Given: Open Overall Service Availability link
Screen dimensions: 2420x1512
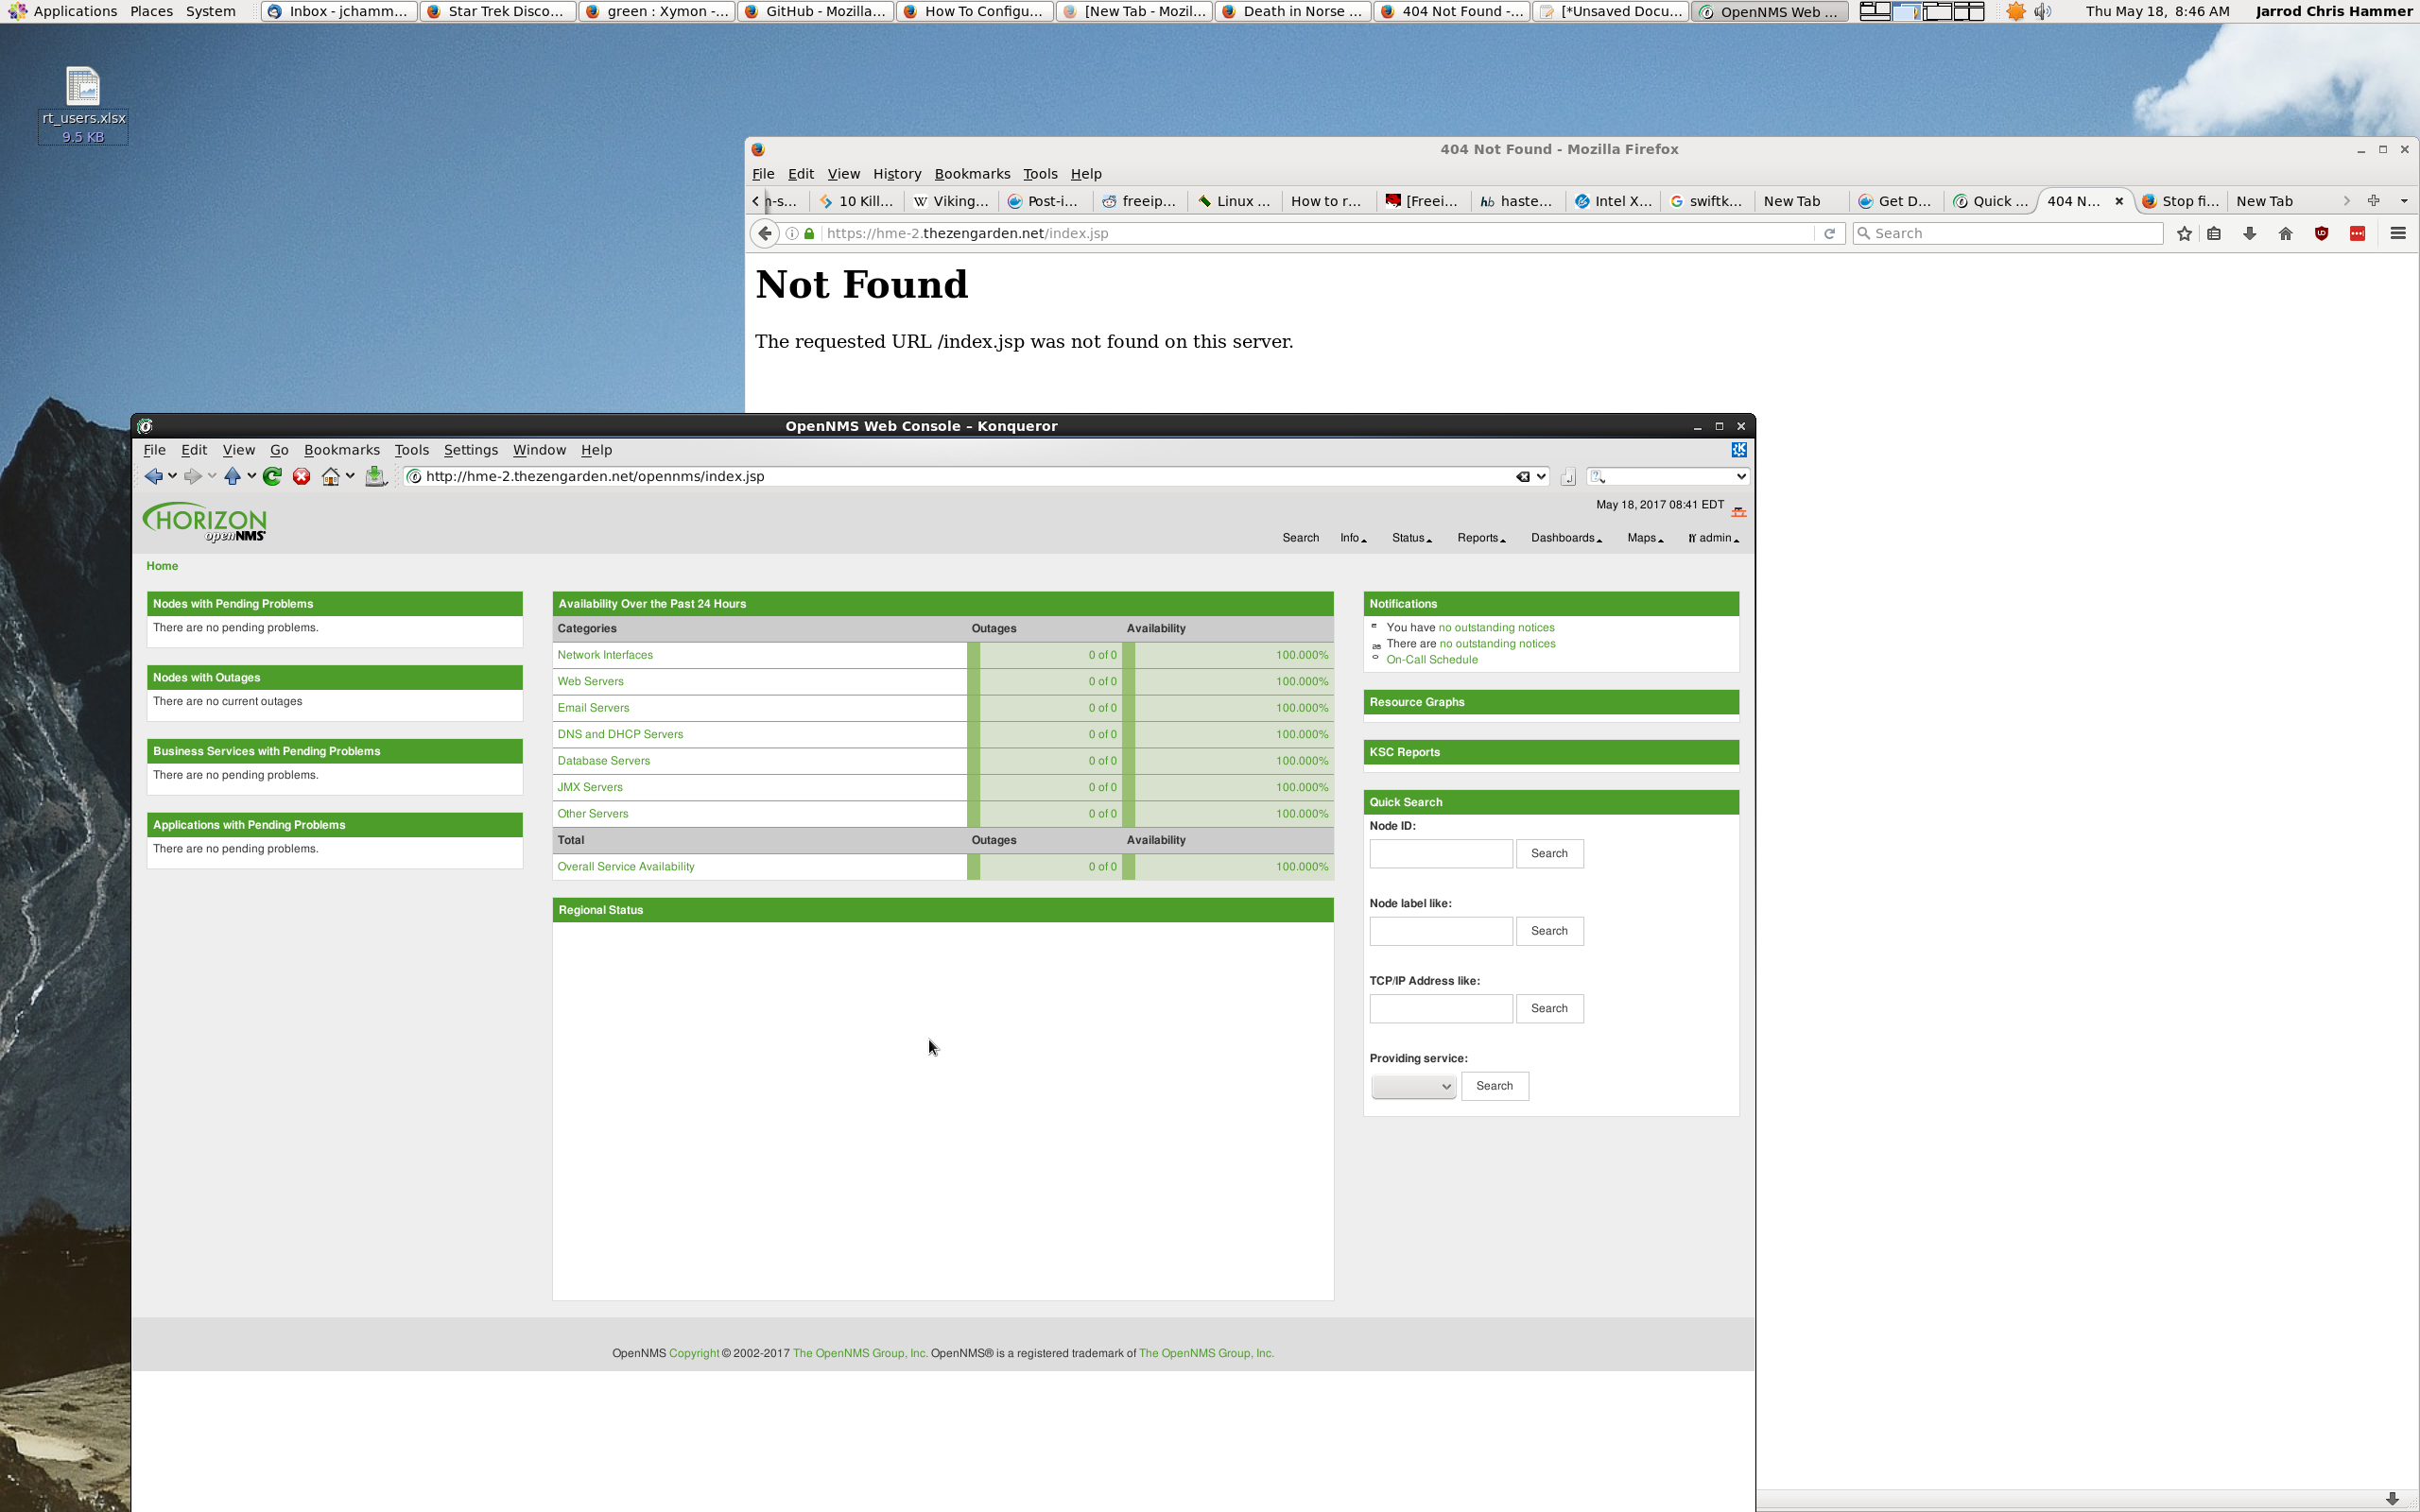Looking at the screenshot, I should coord(626,867).
